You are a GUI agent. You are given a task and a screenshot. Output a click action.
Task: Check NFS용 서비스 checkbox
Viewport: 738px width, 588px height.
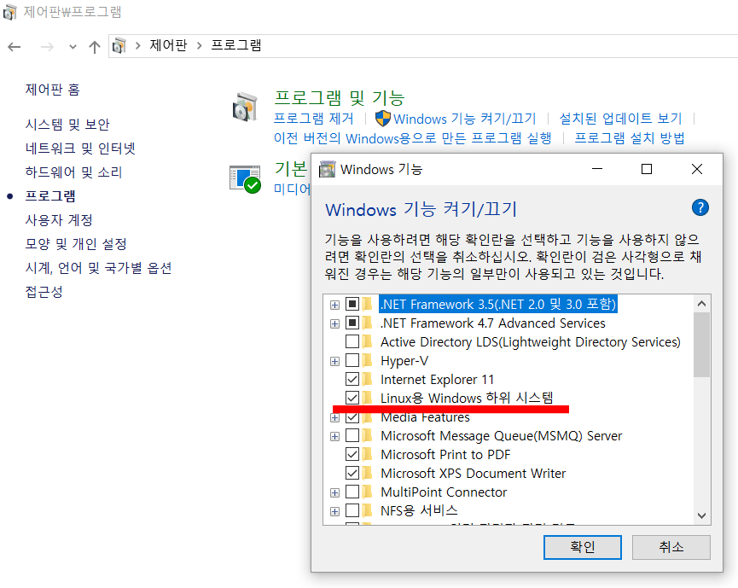(352, 510)
